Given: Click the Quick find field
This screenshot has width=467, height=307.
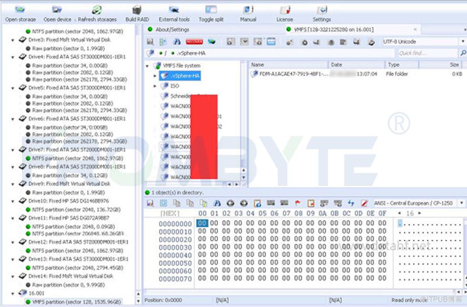Looking at the screenshot, I should point(427,53).
